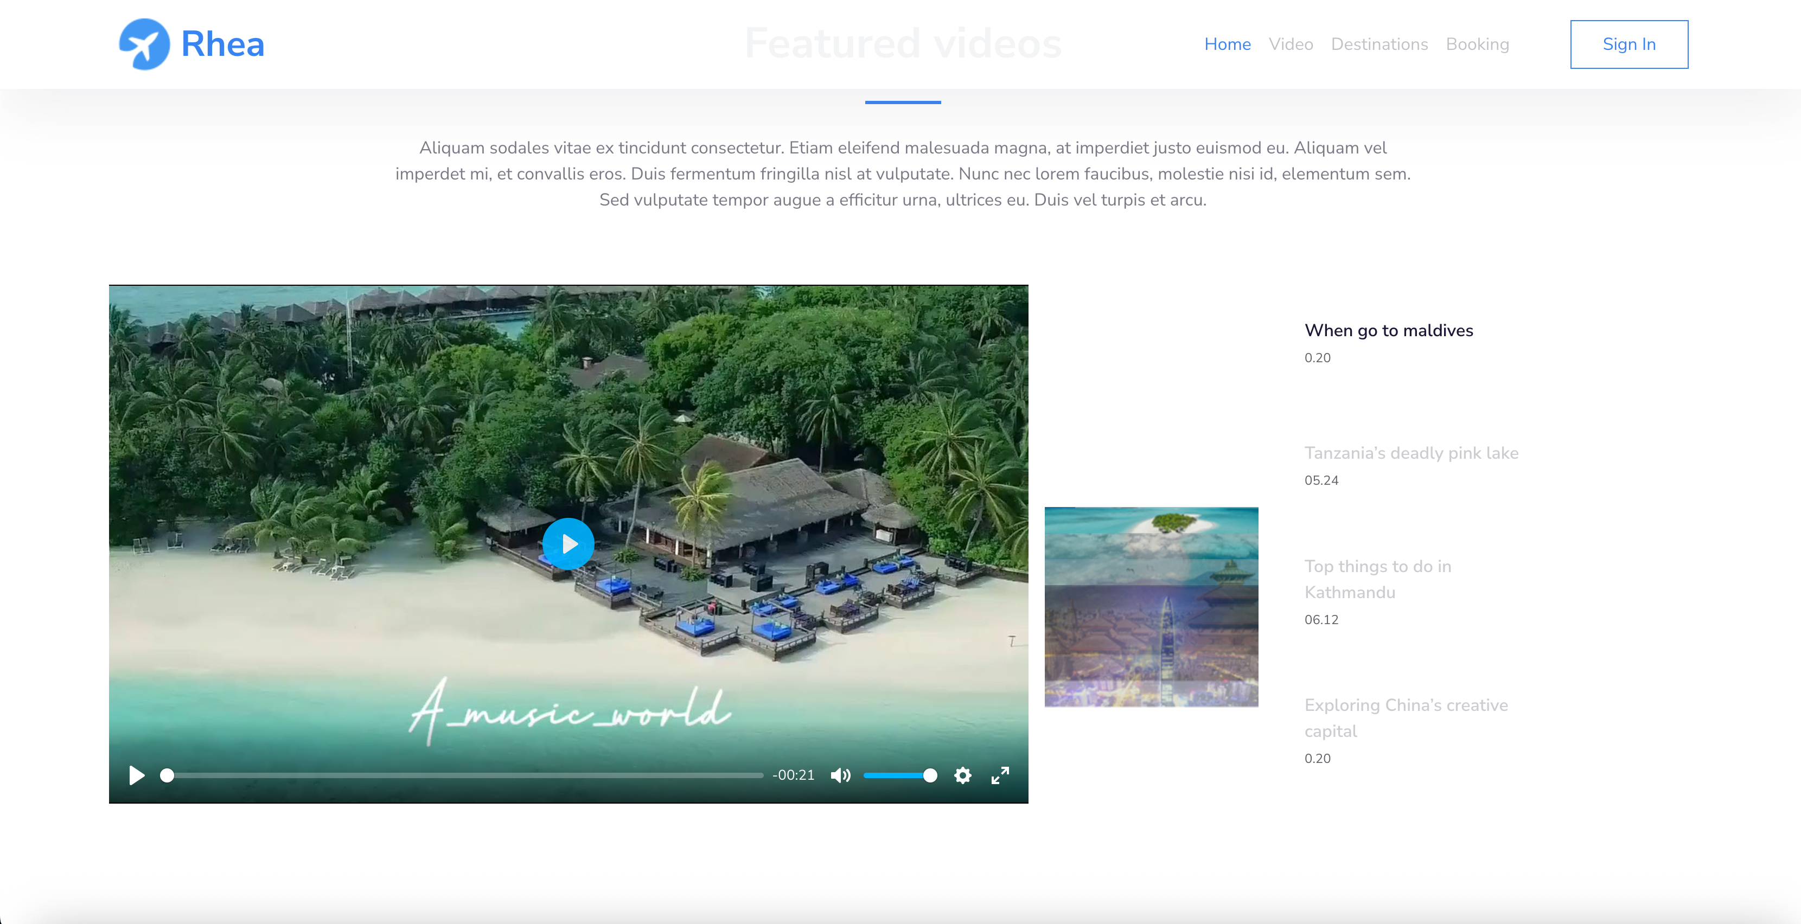The height and width of the screenshot is (924, 1801).
Task: Open the Home nav menu item
Action: click(1227, 44)
